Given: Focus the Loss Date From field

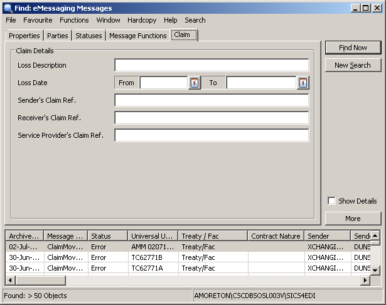Looking at the screenshot, I should tap(164, 83).
